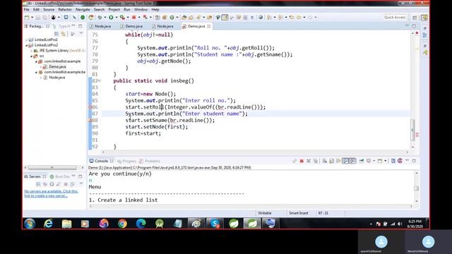Viewport: 452px width, 254px height.
Task: Open the Navigate menu
Action: coord(83,9)
